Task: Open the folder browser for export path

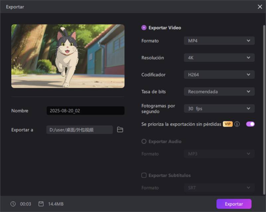Action: click(120, 130)
